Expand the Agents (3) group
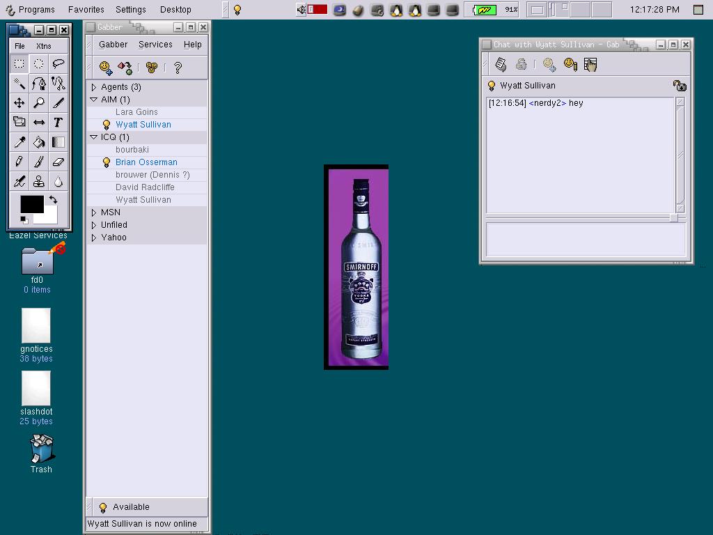 point(94,87)
